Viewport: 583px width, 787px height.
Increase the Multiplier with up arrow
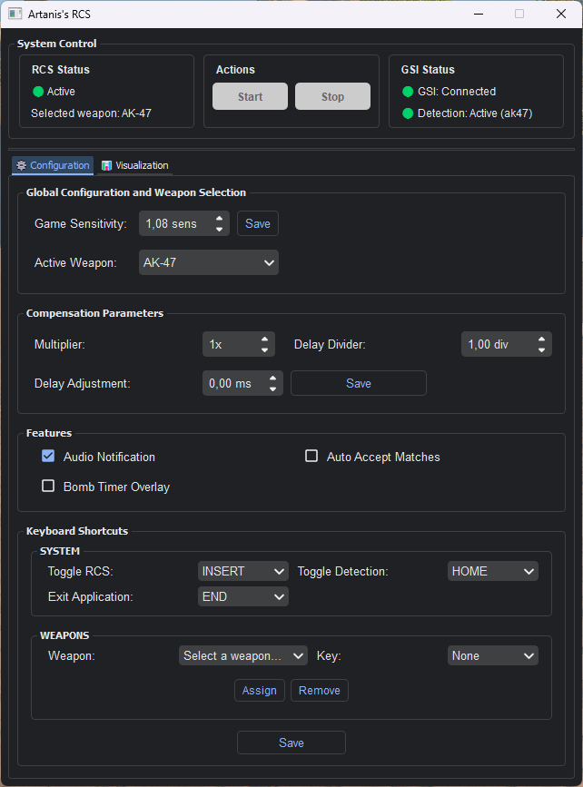pyautogui.click(x=264, y=339)
